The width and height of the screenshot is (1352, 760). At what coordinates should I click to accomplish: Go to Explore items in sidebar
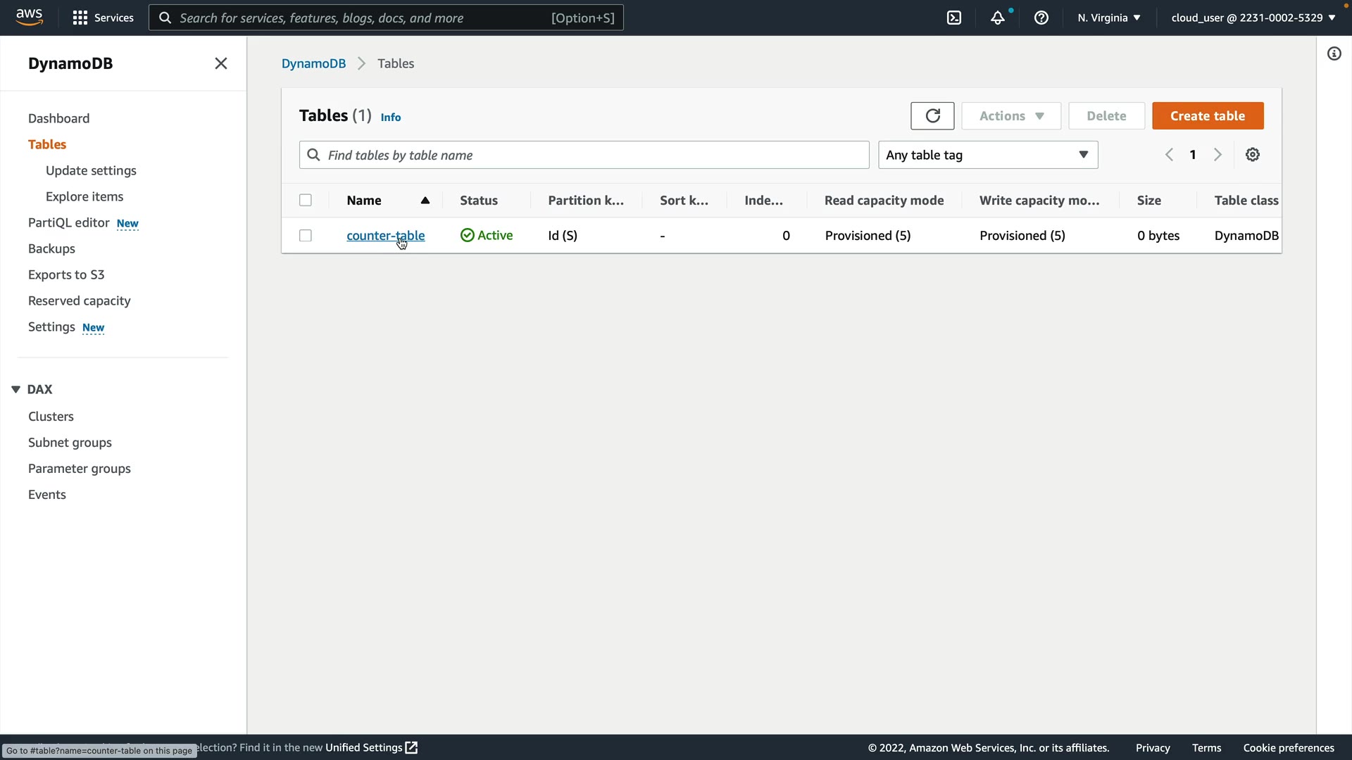click(84, 196)
